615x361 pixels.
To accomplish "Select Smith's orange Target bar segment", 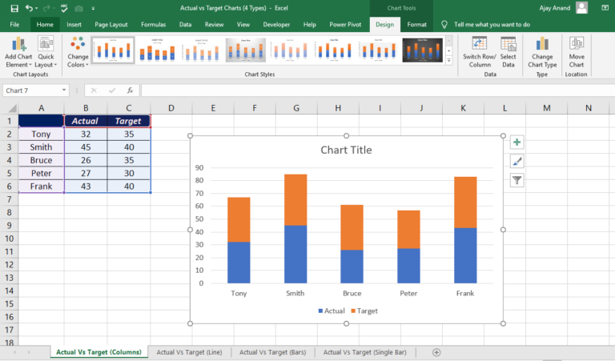I will pyautogui.click(x=295, y=200).
